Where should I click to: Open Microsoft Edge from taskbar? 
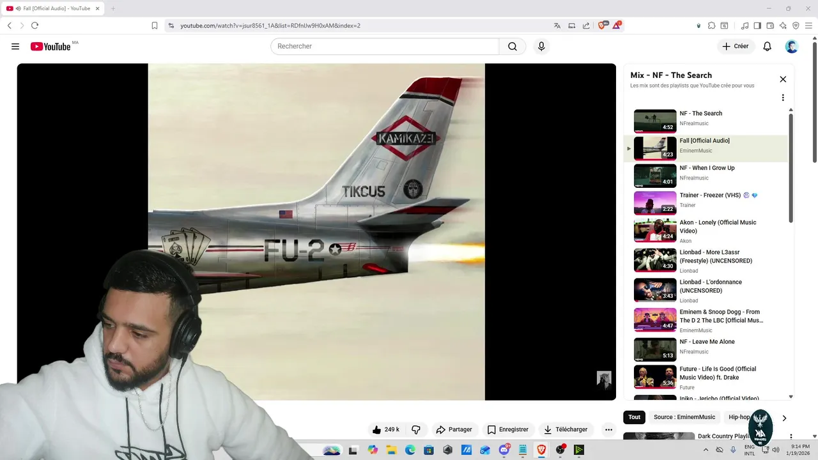click(x=410, y=450)
